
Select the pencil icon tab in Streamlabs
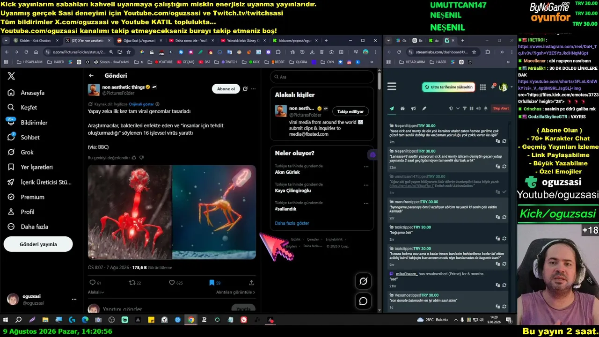point(424,108)
